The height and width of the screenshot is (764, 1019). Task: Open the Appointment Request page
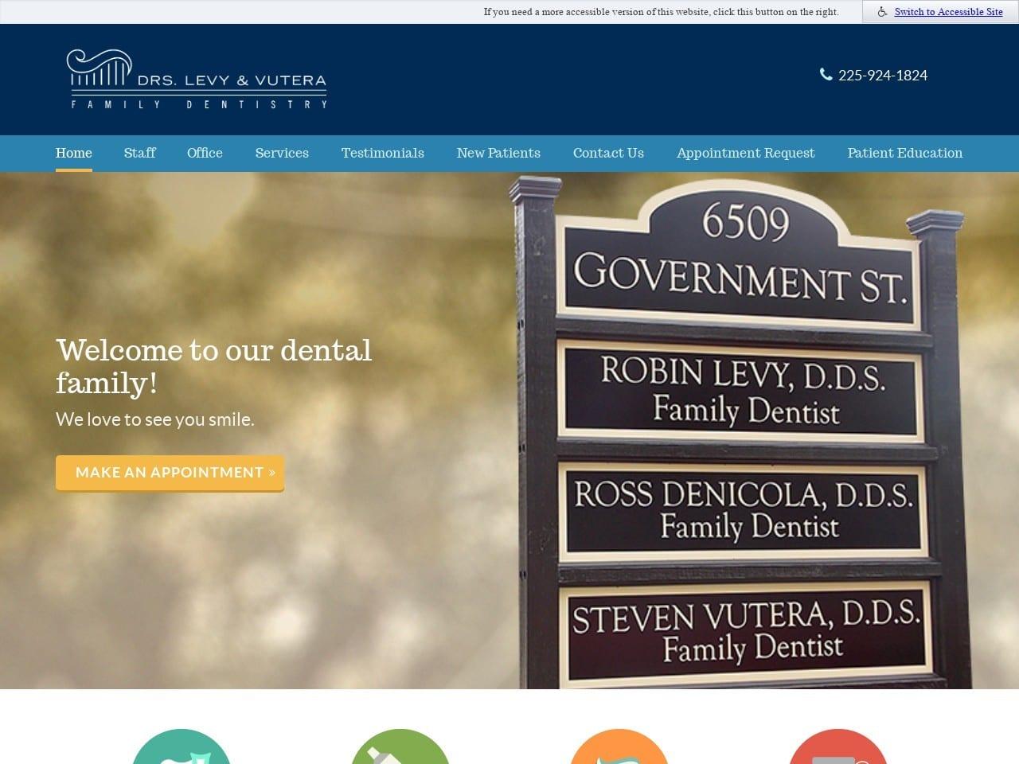click(746, 153)
